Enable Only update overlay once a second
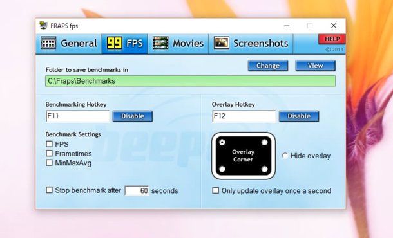The height and width of the screenshot is (238, 393). click(x=215, y=190)
